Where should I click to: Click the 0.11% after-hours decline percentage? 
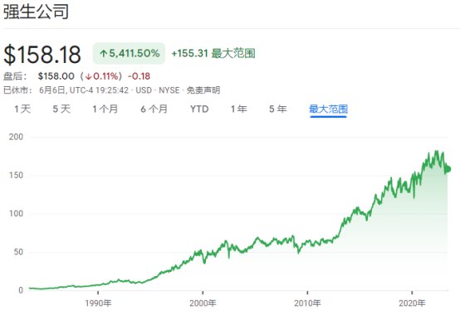(102, 76)
